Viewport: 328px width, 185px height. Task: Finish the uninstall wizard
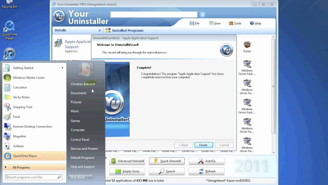tap(203, 145)
